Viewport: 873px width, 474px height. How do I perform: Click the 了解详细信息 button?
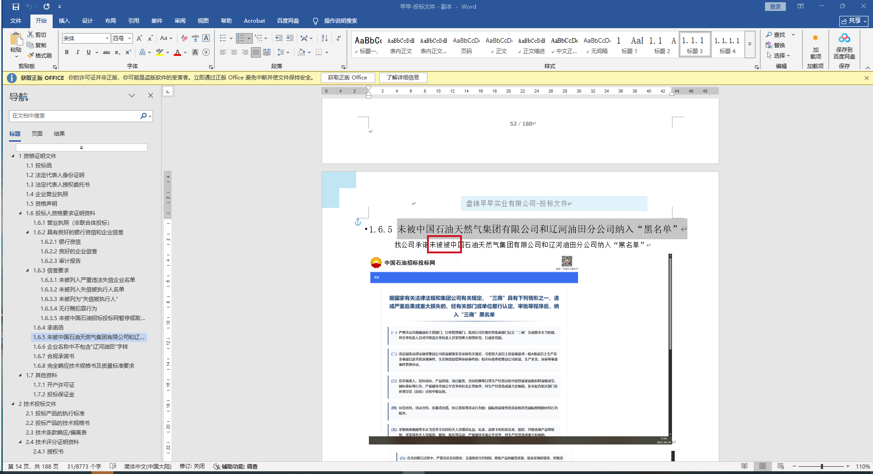tap(403, 78)
